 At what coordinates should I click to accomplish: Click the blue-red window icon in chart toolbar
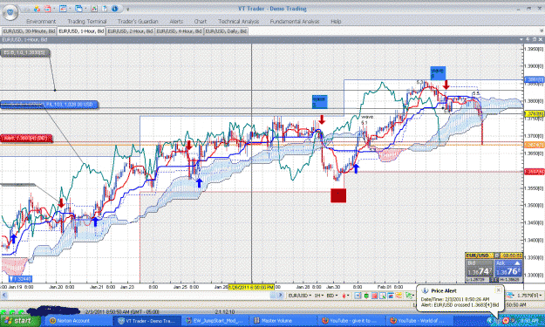391,296
